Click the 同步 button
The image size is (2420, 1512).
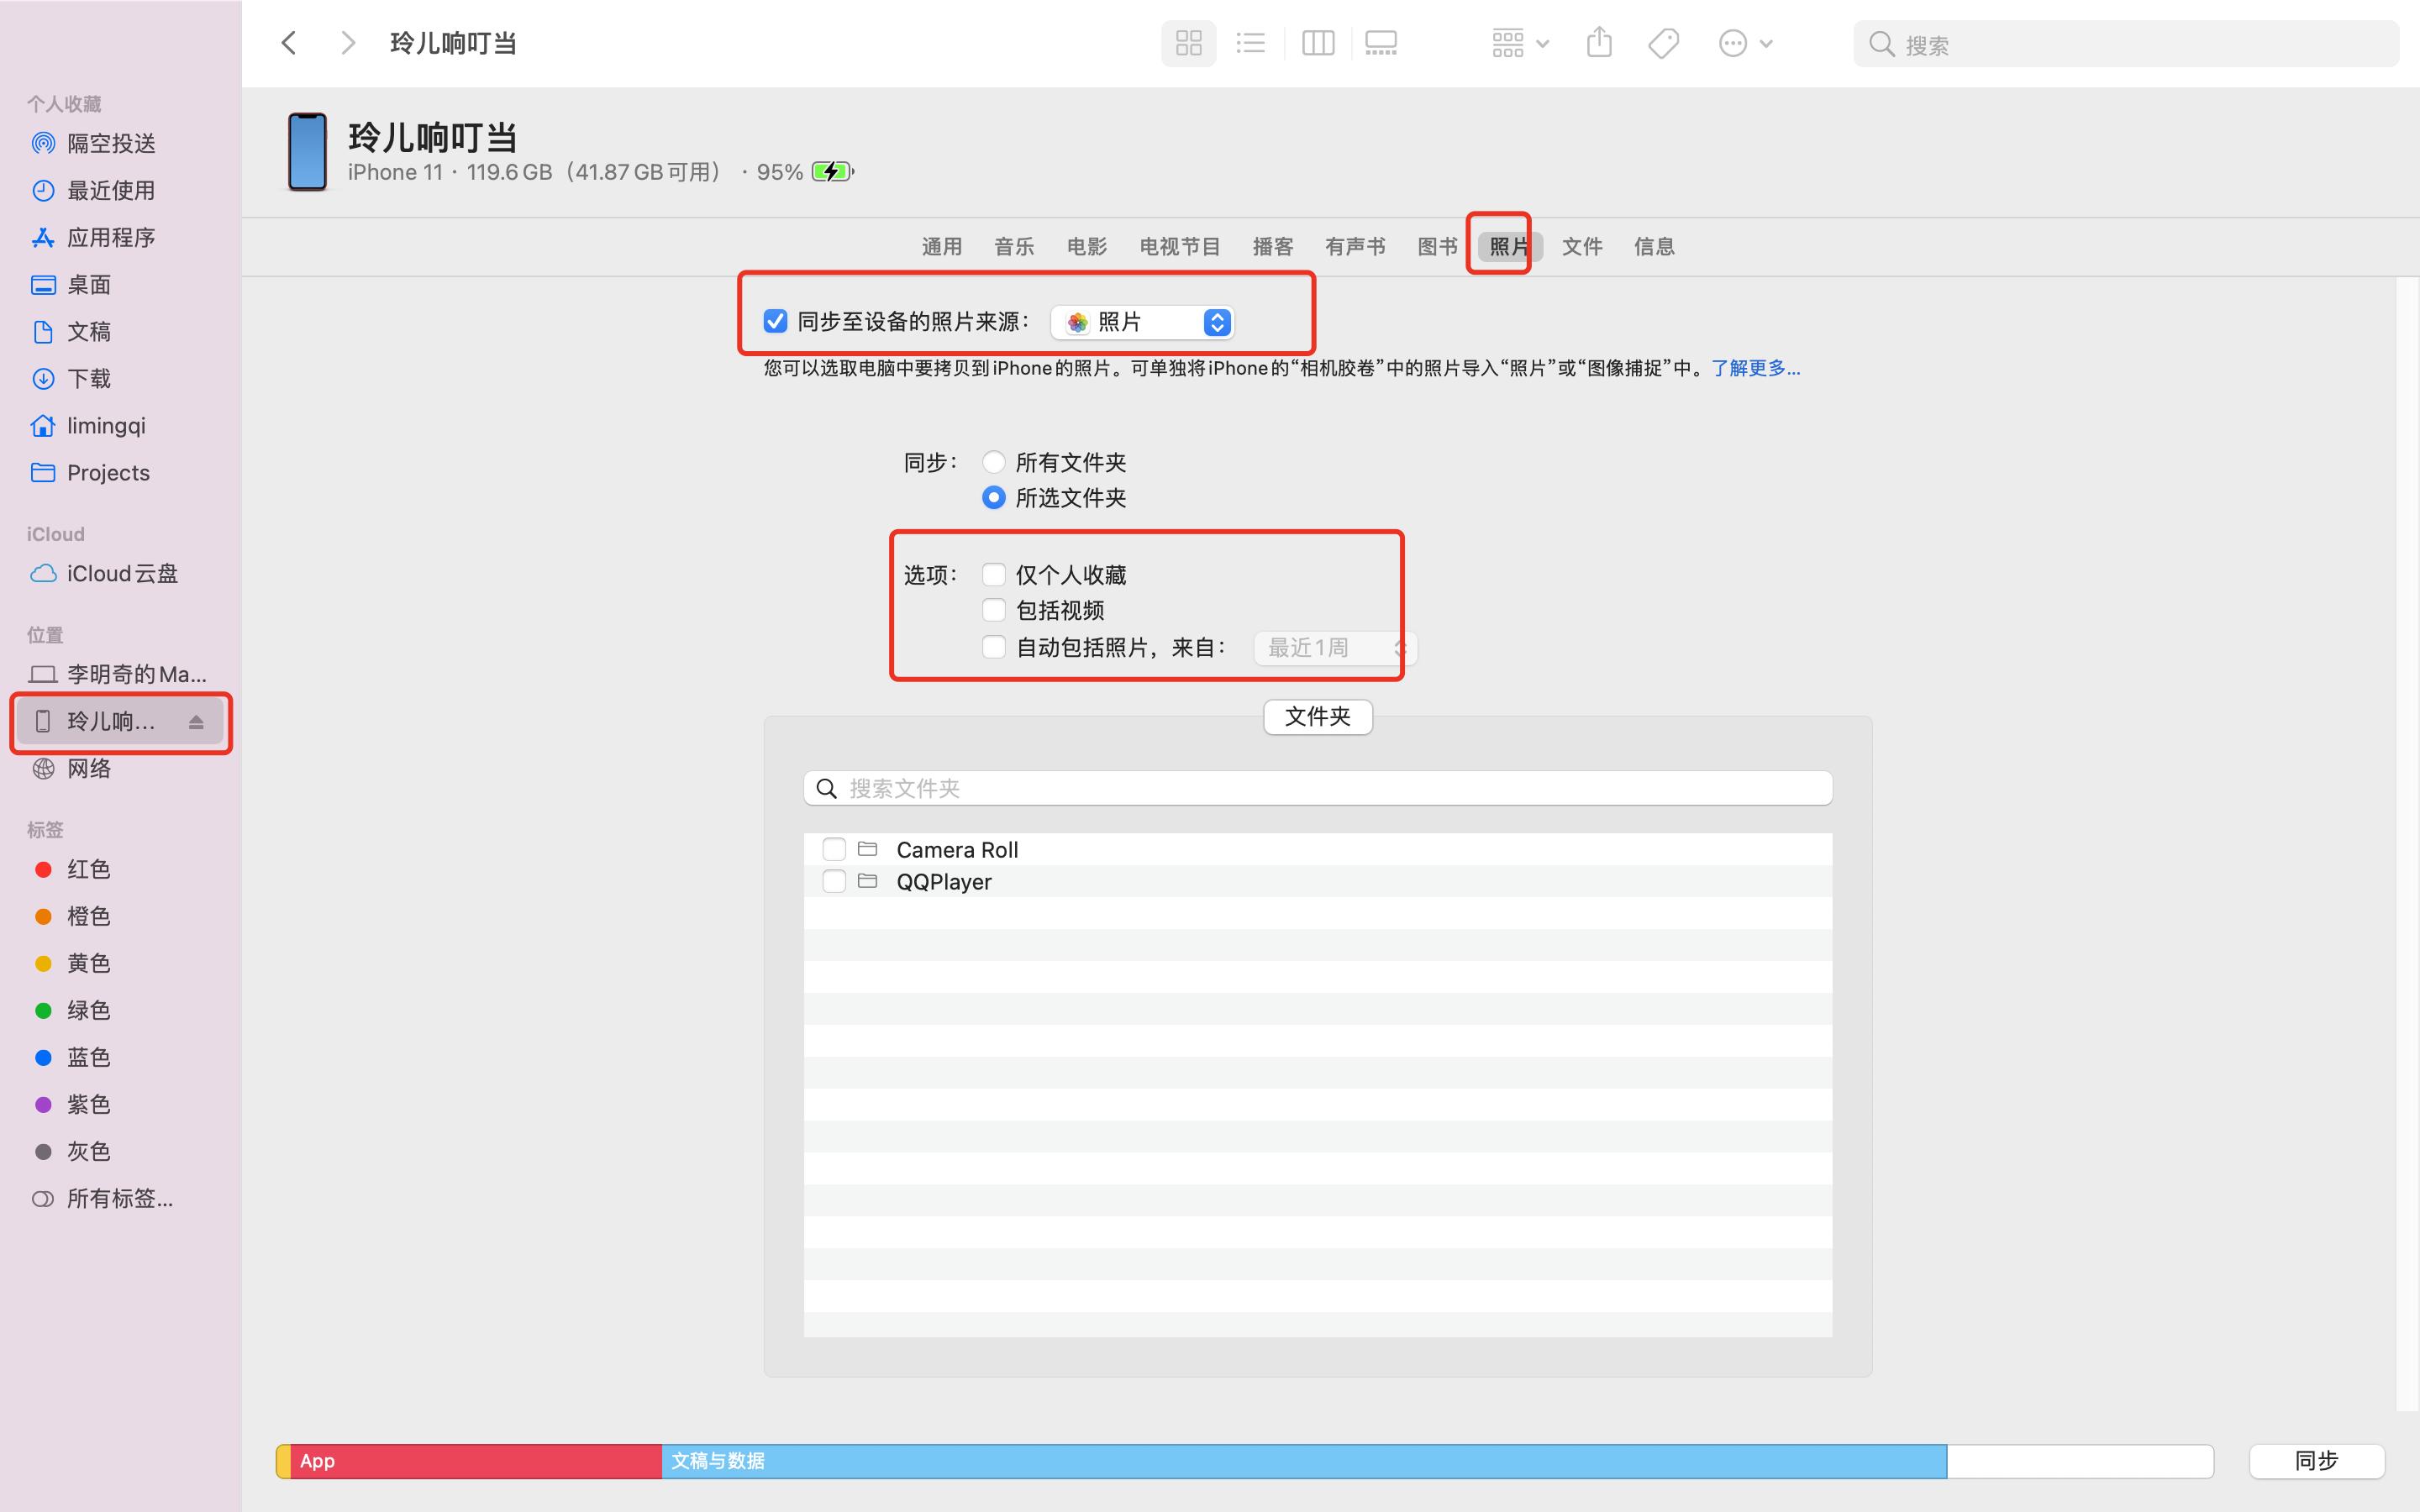coord(2318,1460)
